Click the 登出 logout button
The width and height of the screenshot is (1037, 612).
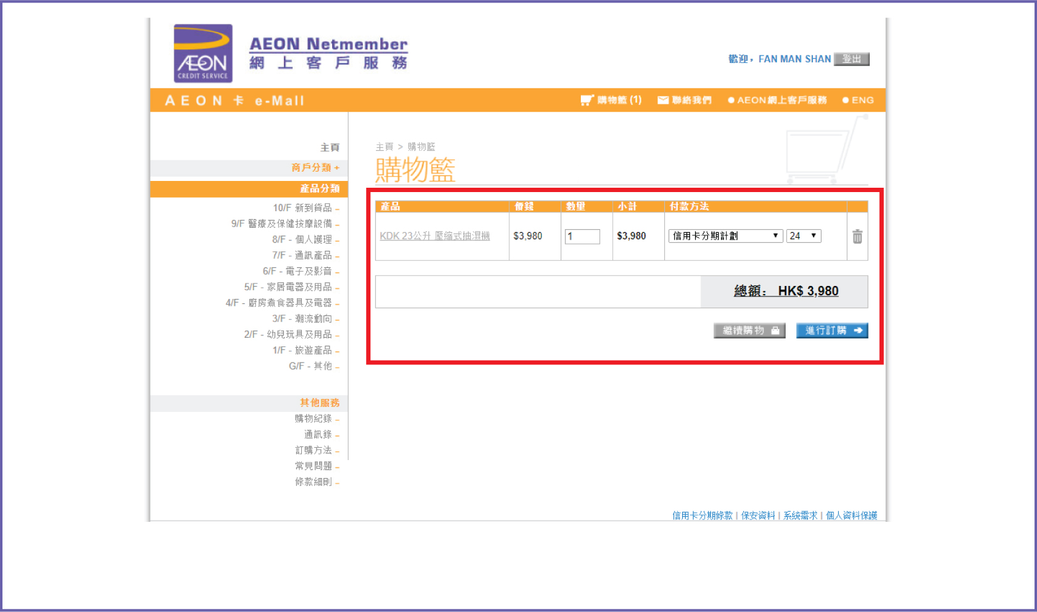852,59
